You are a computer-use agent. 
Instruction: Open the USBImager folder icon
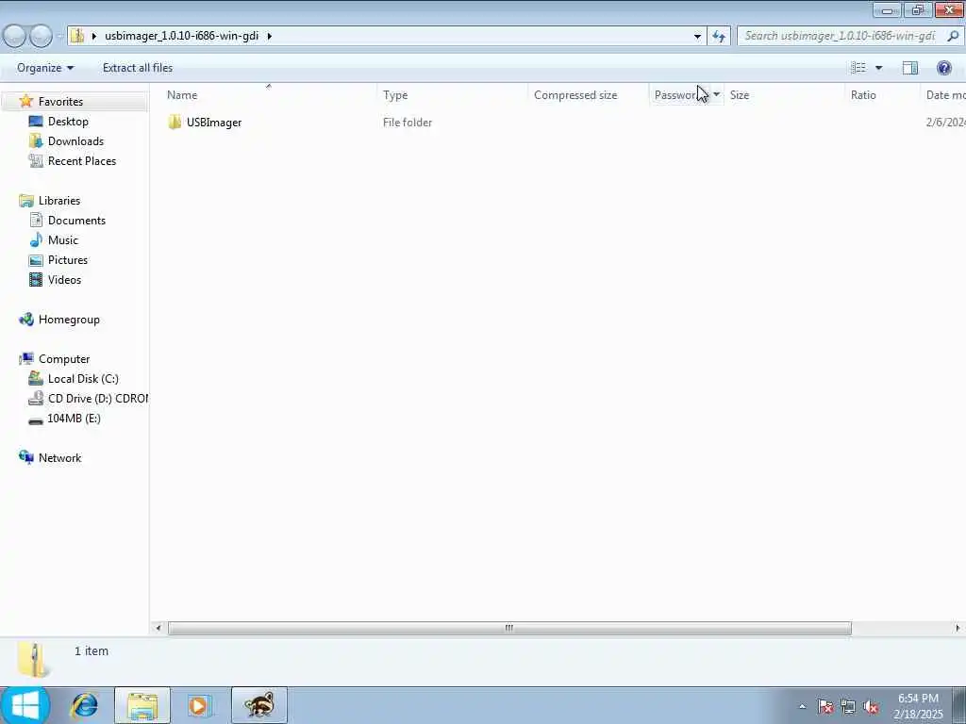pos(175,122)
